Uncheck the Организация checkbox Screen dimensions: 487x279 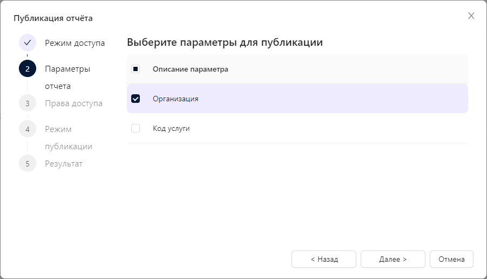(x=136, y=99)
